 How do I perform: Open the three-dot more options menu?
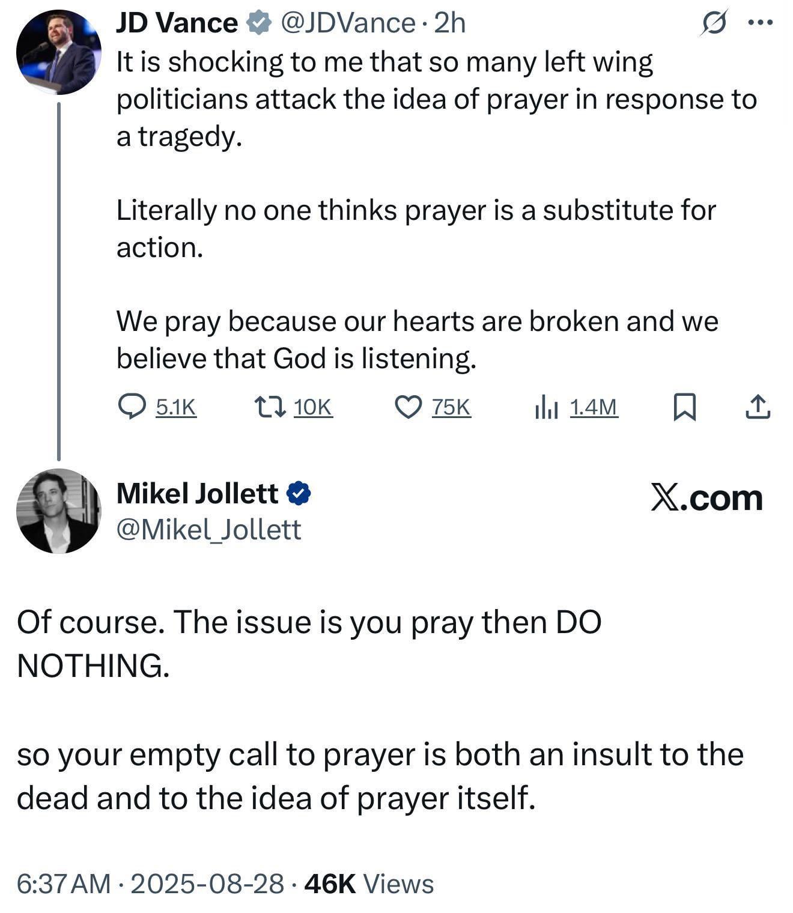click(760, 23)
